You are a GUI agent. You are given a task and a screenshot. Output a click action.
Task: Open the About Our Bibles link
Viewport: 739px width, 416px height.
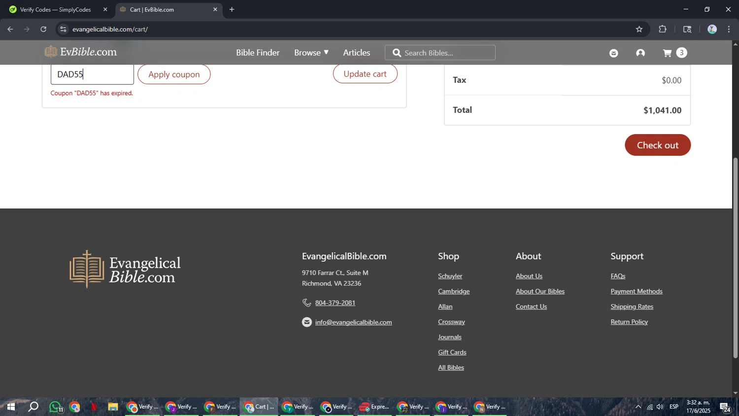coord(540,291)
